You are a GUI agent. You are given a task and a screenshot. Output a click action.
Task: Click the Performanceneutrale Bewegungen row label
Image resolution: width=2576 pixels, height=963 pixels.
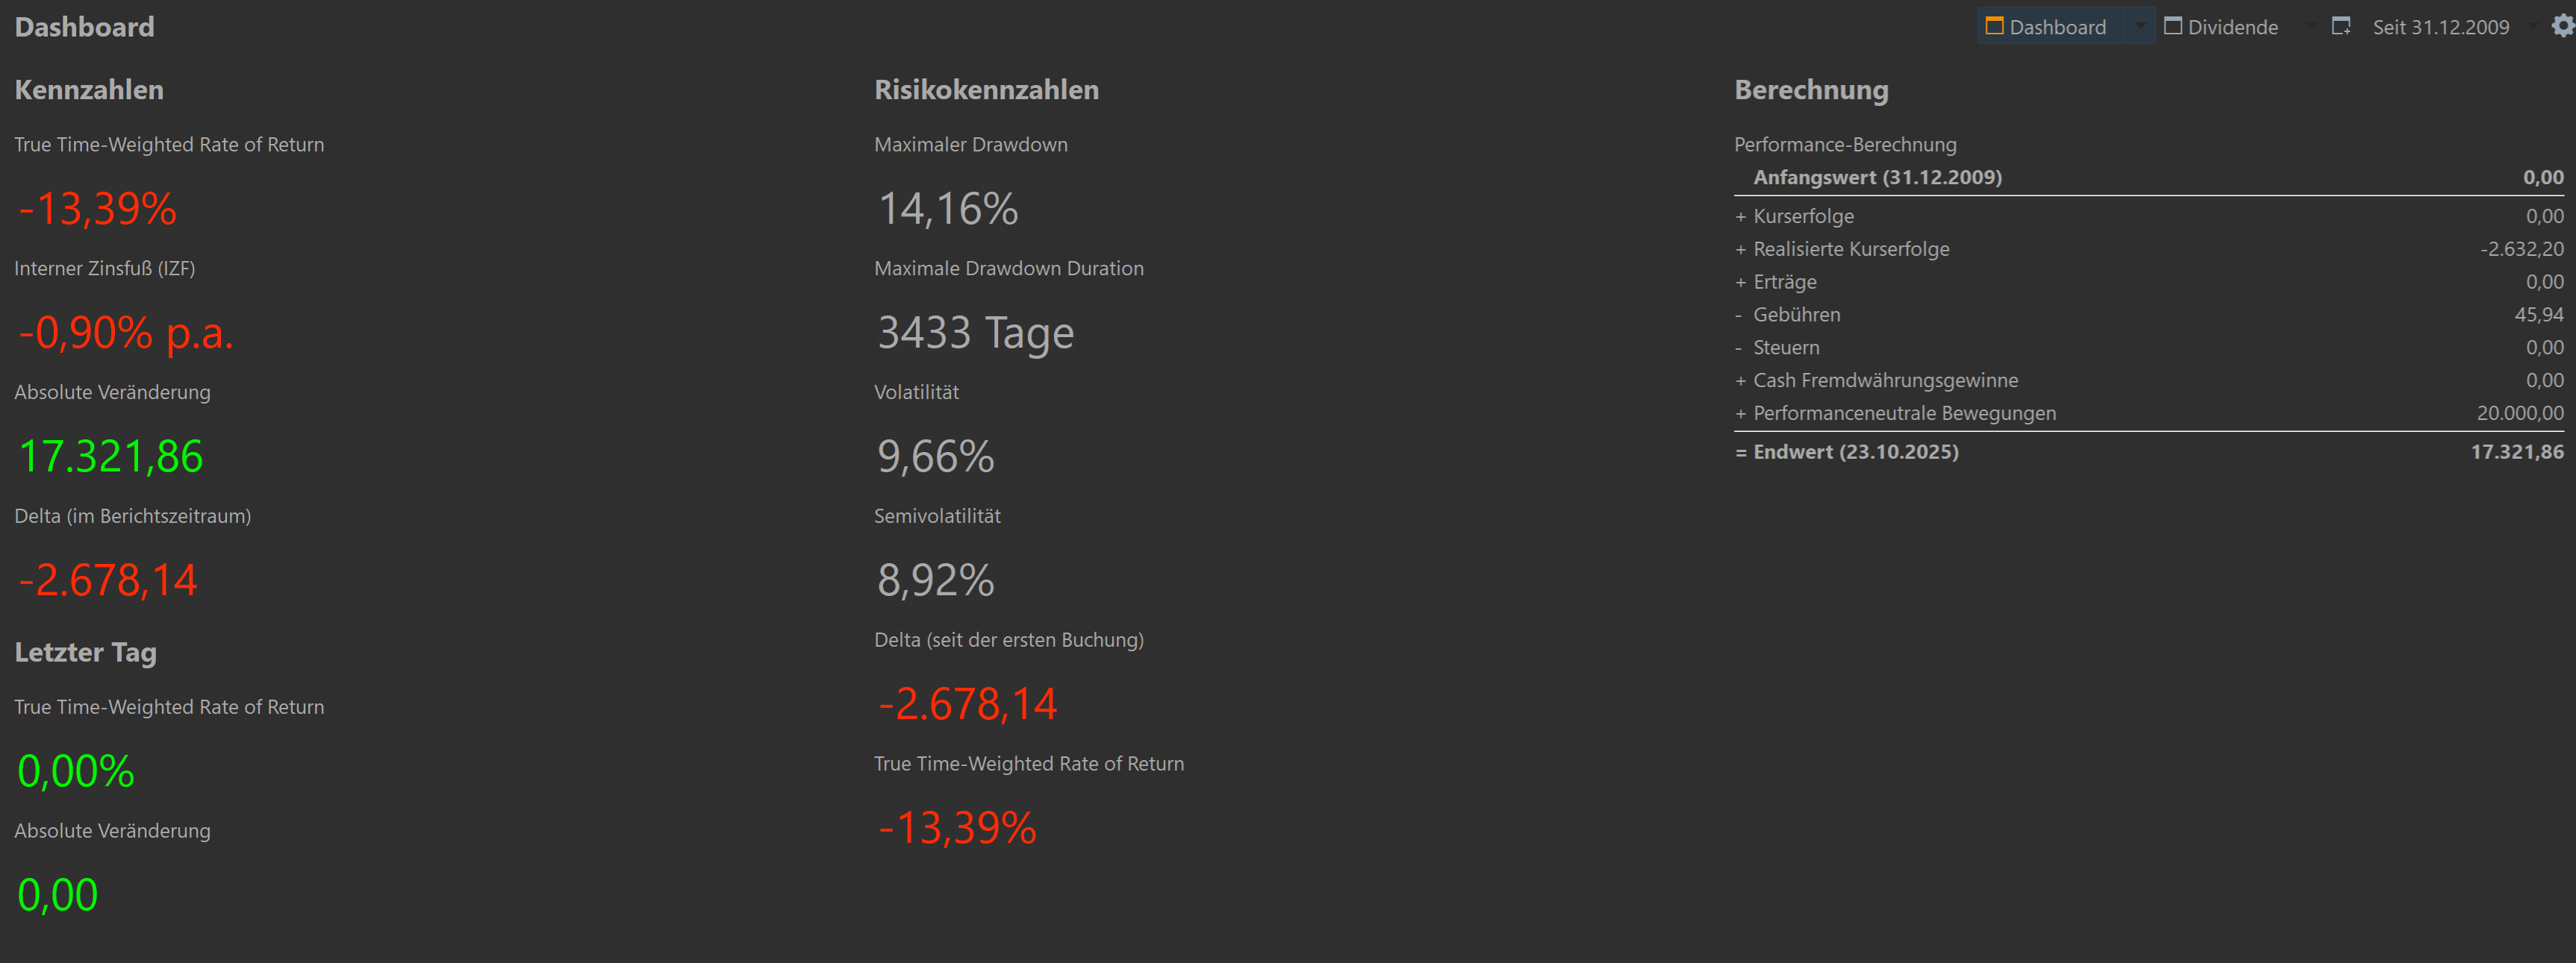[1904, 413]
